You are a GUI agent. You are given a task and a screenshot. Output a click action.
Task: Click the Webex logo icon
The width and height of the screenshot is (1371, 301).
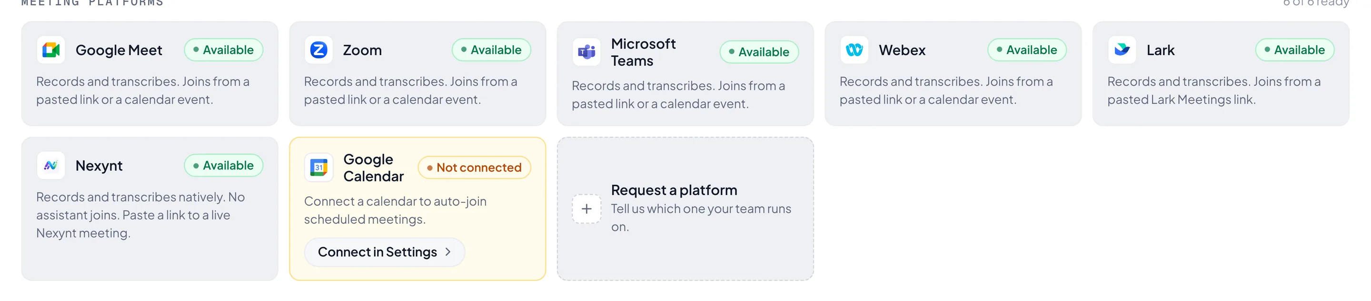pos(854,50)
